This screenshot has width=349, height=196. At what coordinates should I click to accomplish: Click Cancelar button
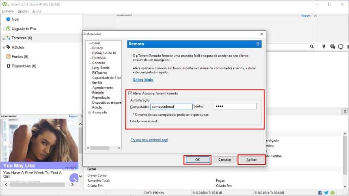click(x=224, y=160)
